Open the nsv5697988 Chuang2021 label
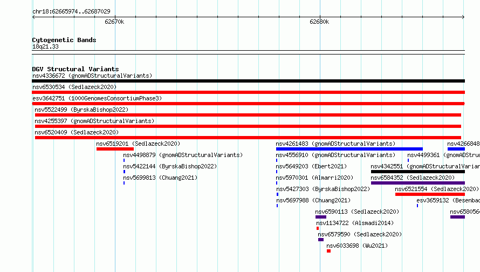The height and width of the screenshot is (272, 480). point(313,200)
